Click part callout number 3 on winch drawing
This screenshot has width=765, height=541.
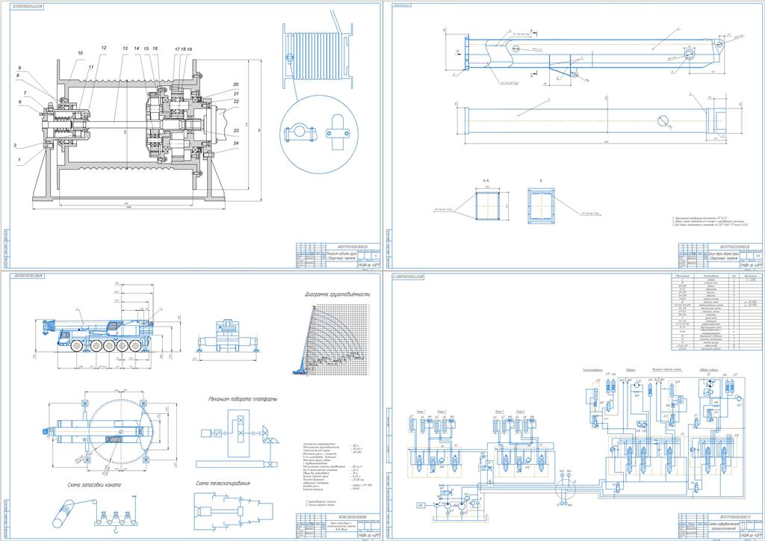[15, 145]
